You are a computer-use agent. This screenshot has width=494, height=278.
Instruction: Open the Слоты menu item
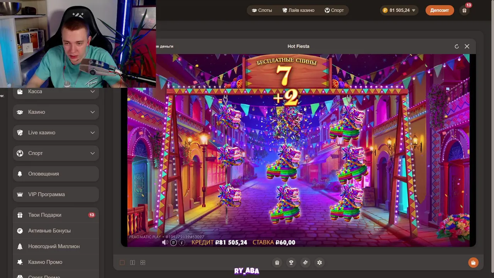click(262, 10)
